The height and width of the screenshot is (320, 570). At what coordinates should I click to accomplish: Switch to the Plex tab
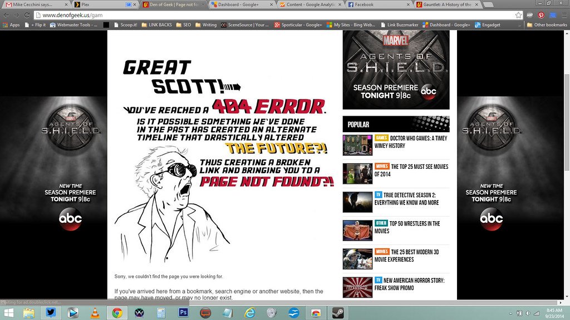(x=102, y=4)
